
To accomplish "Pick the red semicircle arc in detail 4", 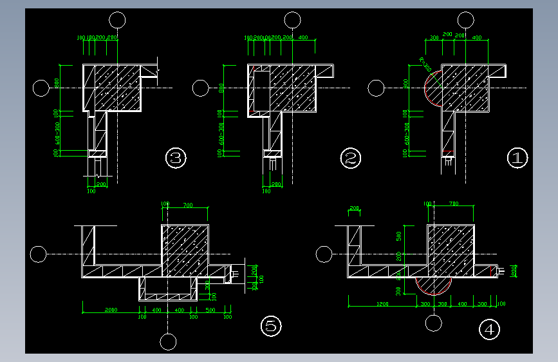I will coord(433,287).
